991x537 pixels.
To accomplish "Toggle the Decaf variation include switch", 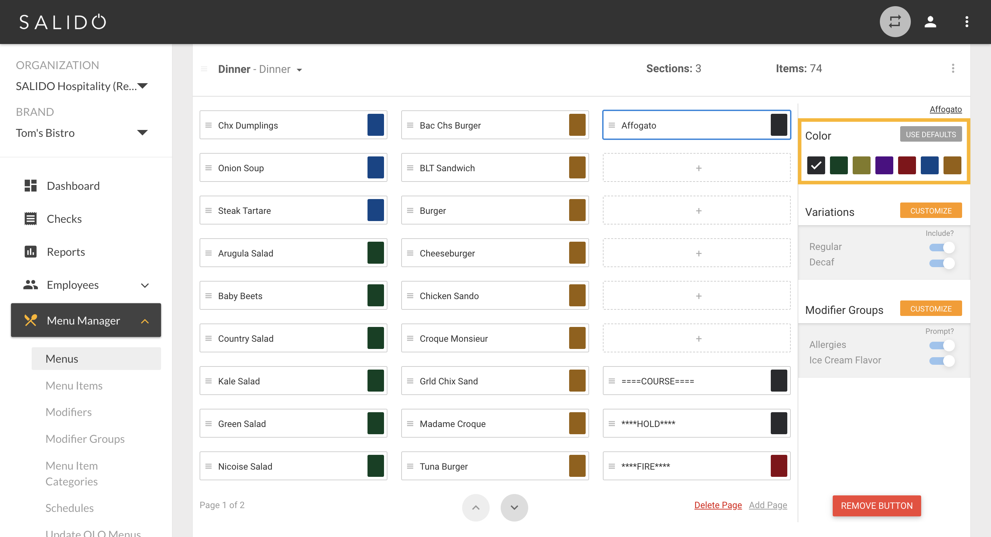I will [942, 263].
